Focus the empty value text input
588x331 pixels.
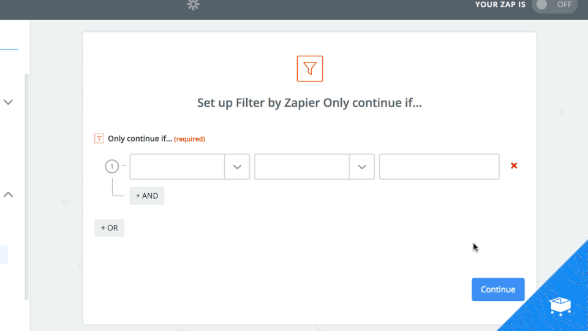[439, 167]
